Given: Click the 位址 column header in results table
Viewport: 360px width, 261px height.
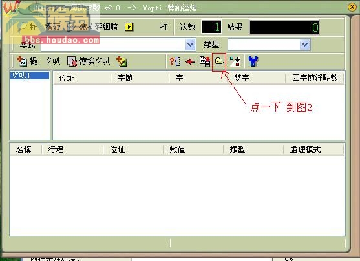Looking at the screenshot, I should 82,78.
